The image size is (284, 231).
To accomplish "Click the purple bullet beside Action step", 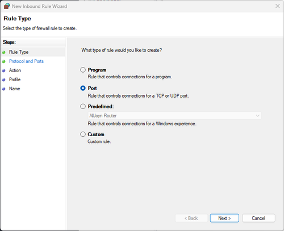I will tap(3, 70).
